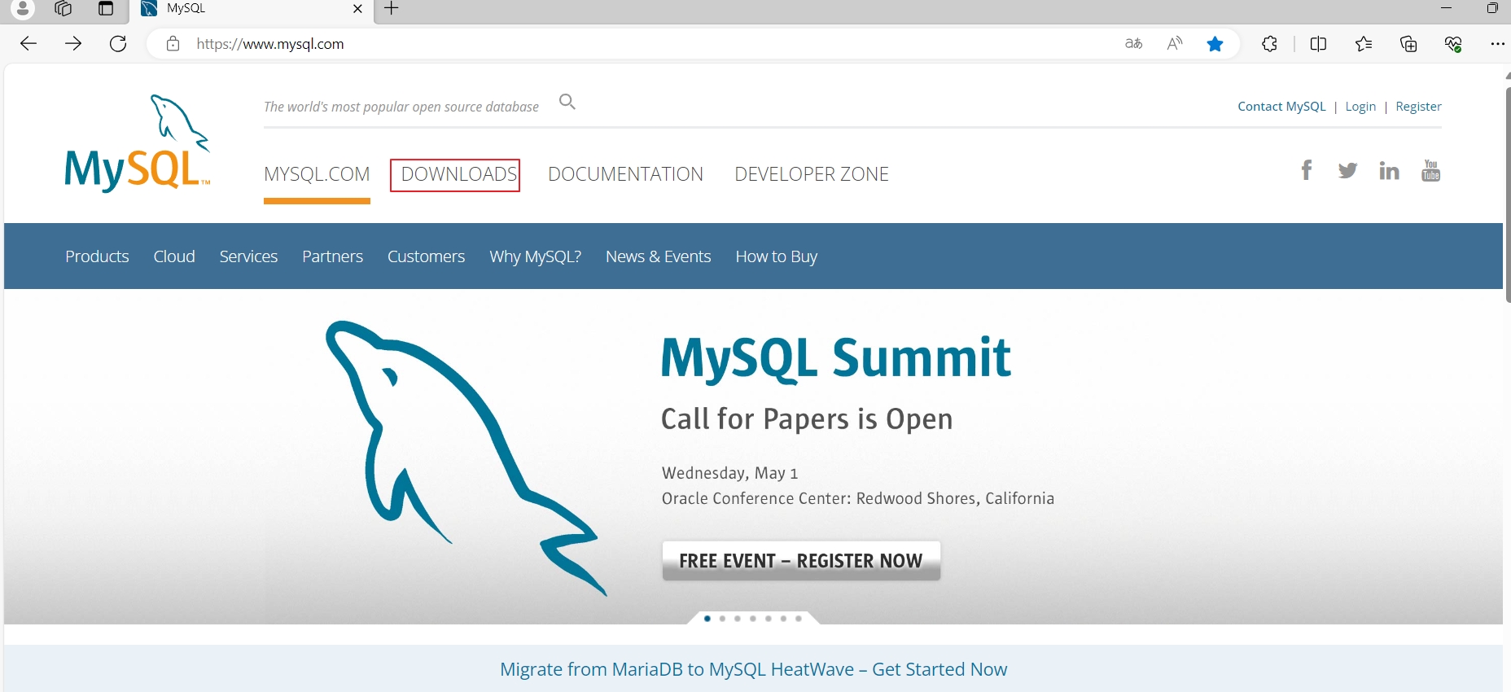Open MySQL Twitter bird icon

click(x=1347, y=170)
